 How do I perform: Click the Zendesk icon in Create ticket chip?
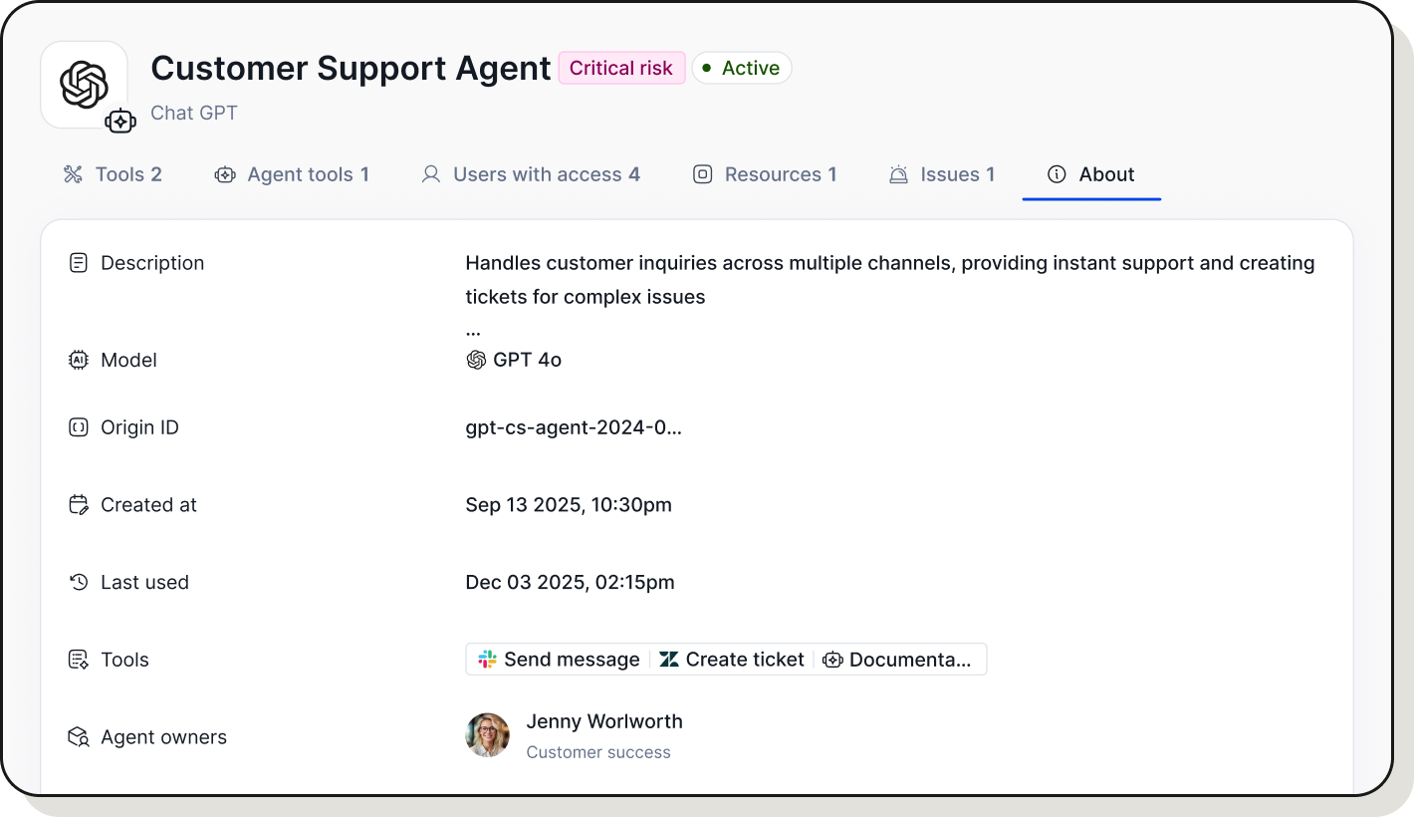[669, 659]
